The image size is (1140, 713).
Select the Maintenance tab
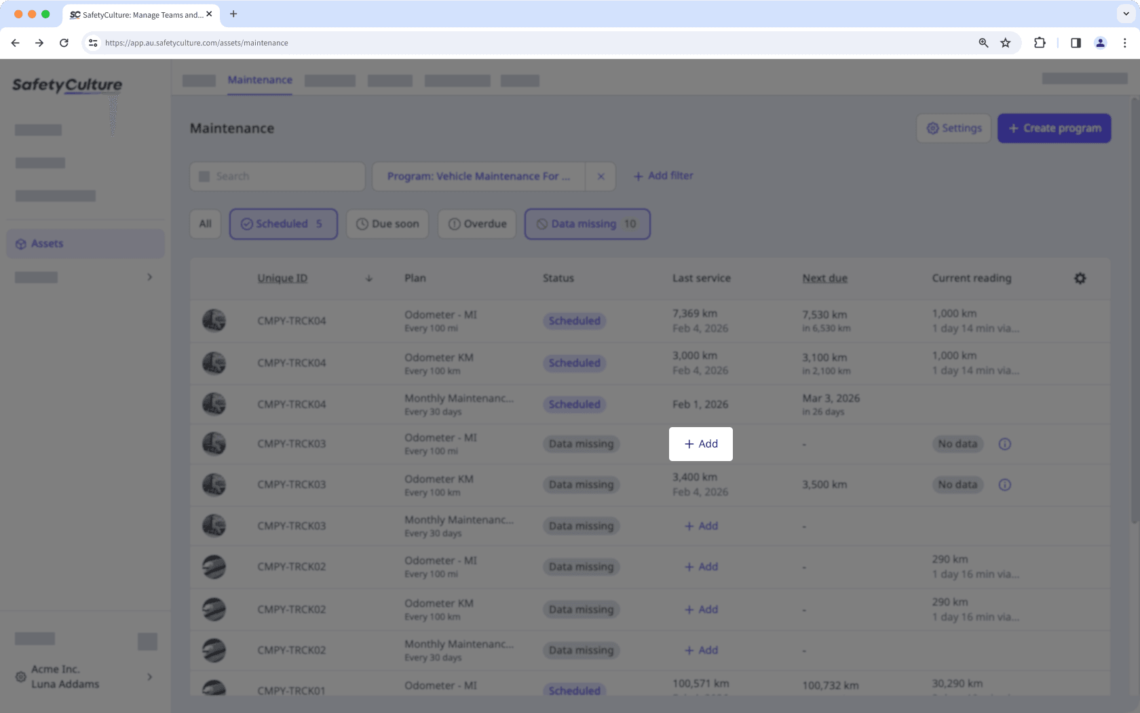point(260,79)
